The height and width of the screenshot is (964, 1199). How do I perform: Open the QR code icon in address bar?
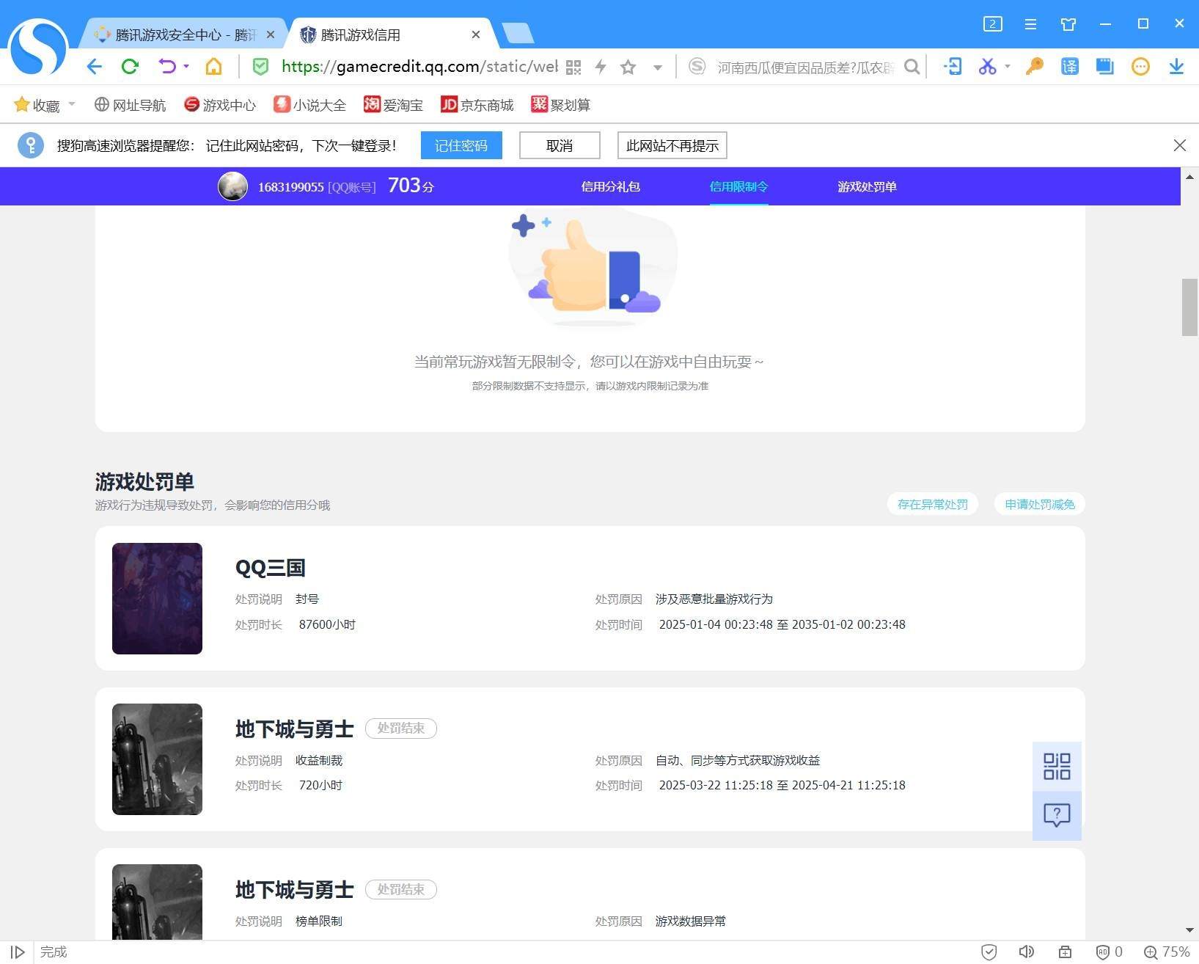[573, 67]
